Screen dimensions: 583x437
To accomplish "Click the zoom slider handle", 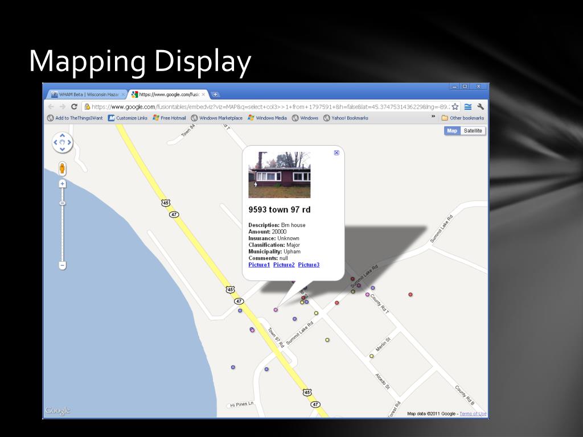I will [x=63, y=203].
